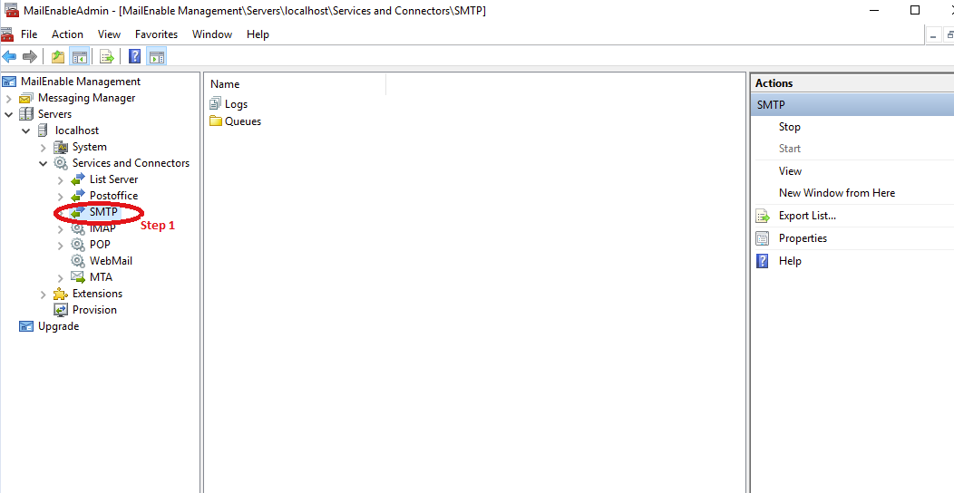Open Properties action text

(x=803, y=238)
